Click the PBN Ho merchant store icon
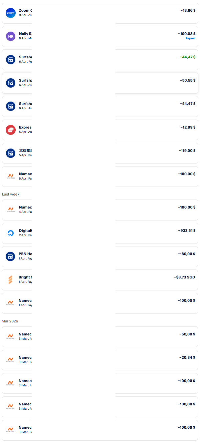201x443 pixels. 10,256
